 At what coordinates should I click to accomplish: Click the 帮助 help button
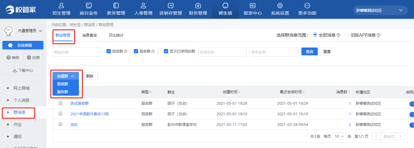(x=12, y=58)
